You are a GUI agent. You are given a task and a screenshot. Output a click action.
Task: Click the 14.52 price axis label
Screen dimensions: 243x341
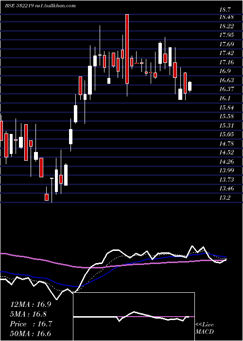pos(226,152)
